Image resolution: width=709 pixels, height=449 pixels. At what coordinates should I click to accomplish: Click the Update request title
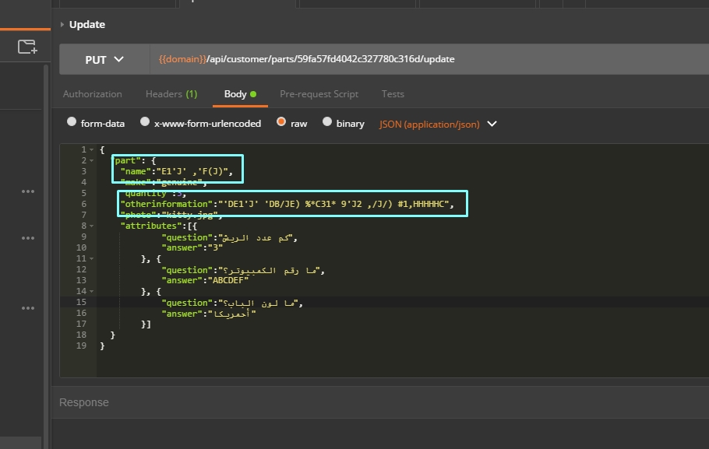pos(87,24)
